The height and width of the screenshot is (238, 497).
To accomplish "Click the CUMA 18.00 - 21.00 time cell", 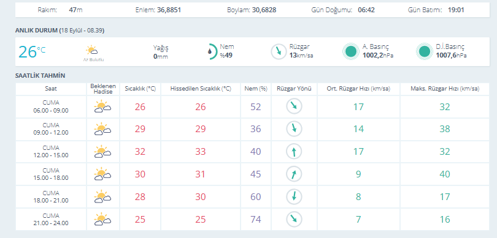I will tap(51, 196).
